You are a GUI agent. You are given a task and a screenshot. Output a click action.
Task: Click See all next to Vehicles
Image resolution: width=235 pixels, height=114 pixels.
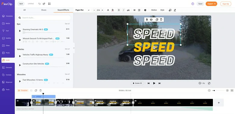point(67,49)
